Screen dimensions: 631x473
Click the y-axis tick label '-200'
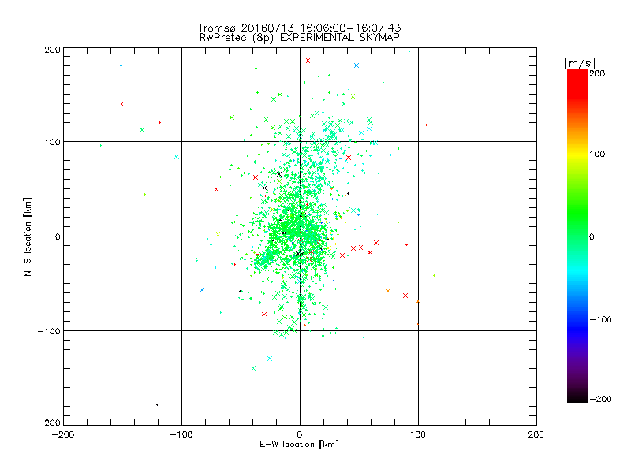tap(49, 423)
